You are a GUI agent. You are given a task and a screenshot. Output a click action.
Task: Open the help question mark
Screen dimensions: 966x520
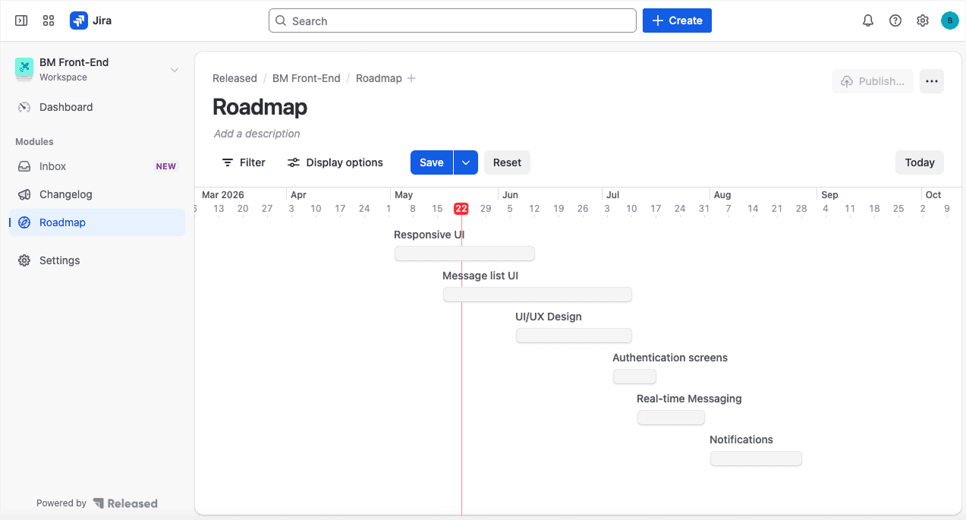pos(895,20)
